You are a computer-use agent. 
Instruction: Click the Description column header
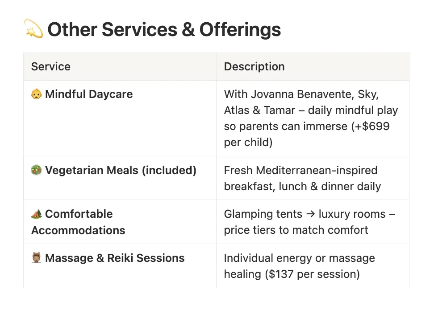254,67
